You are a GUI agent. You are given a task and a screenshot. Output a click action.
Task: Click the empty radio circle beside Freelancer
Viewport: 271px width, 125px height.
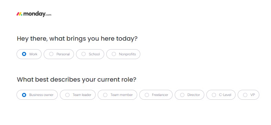(x=147, y=95)
